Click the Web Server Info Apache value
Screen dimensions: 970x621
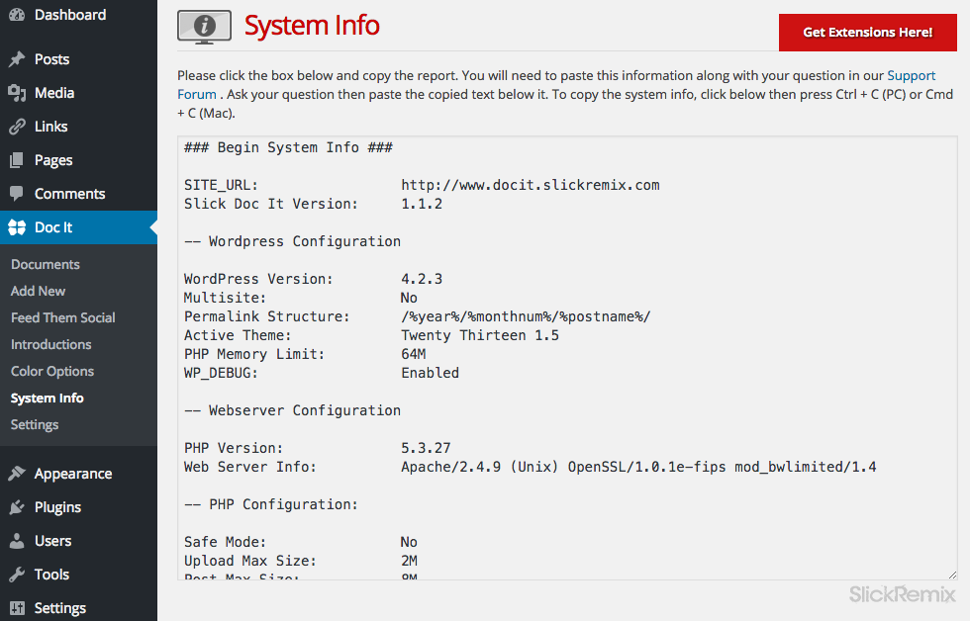[x=638, y=467]
